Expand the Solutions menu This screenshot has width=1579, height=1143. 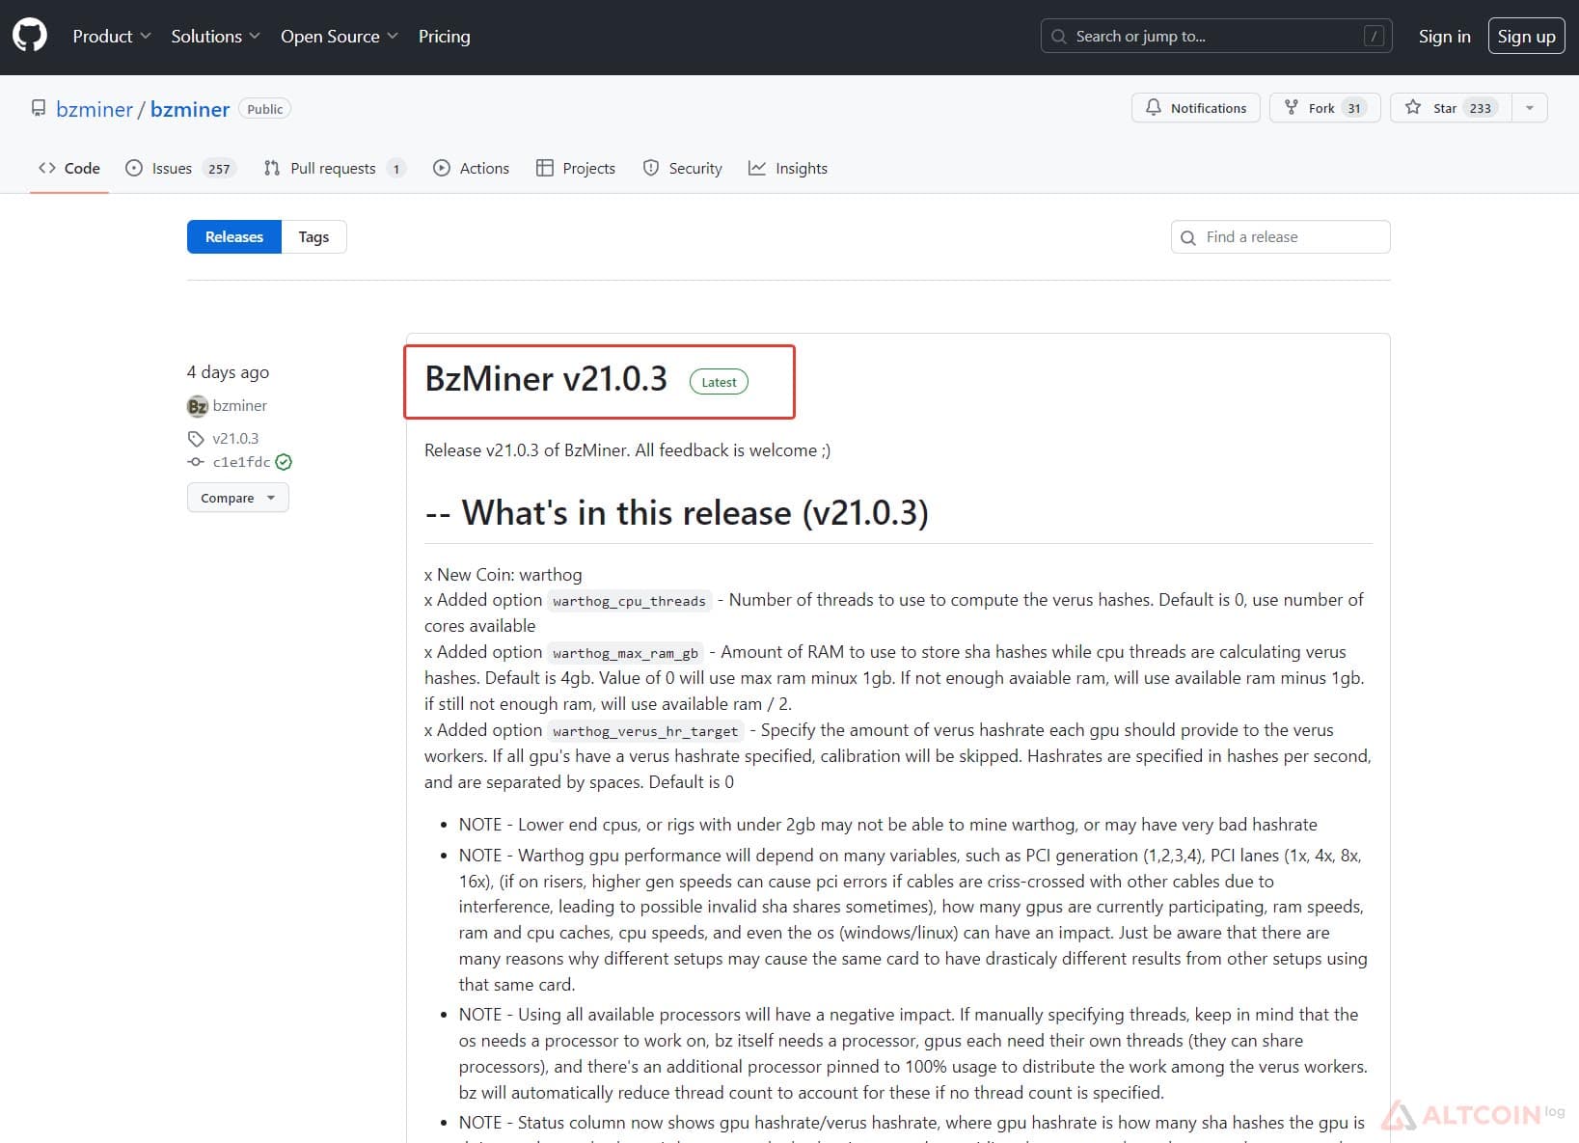tap(215, 36)
